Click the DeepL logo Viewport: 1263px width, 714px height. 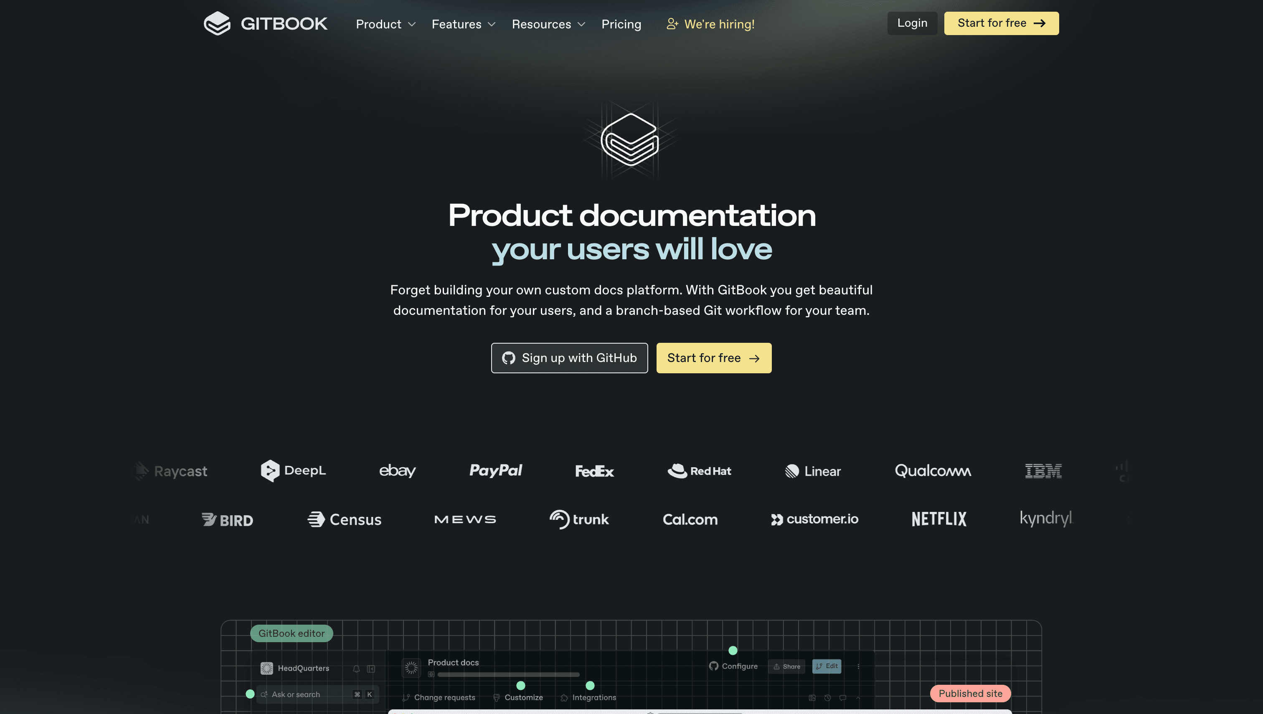[293, 471]
